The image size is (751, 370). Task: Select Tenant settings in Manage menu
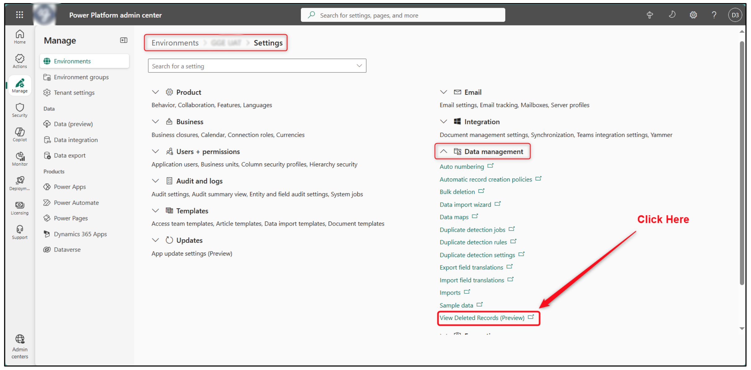[x=74, y=92]
